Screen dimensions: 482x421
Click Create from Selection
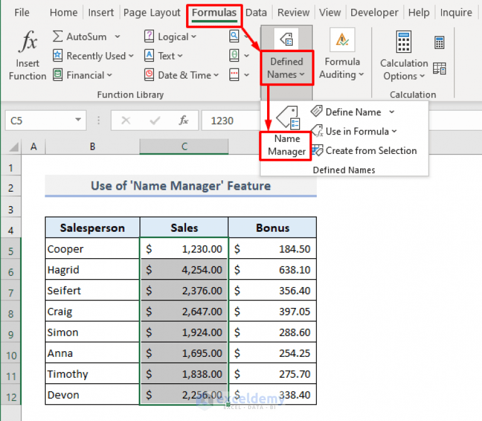click(364, 151)
